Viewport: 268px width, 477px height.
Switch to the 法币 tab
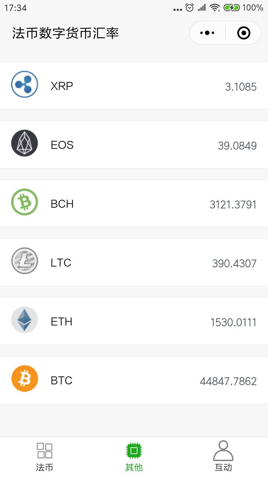(44, 457)
